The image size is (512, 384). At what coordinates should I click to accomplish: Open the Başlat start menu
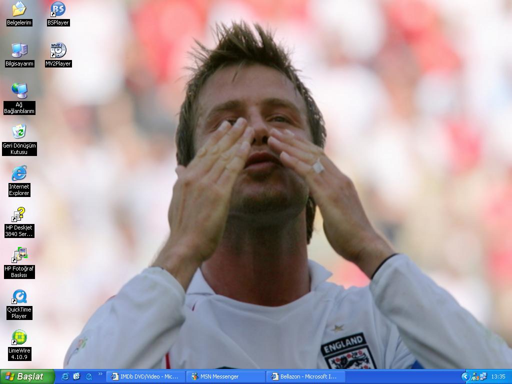(x=27, y=376)
